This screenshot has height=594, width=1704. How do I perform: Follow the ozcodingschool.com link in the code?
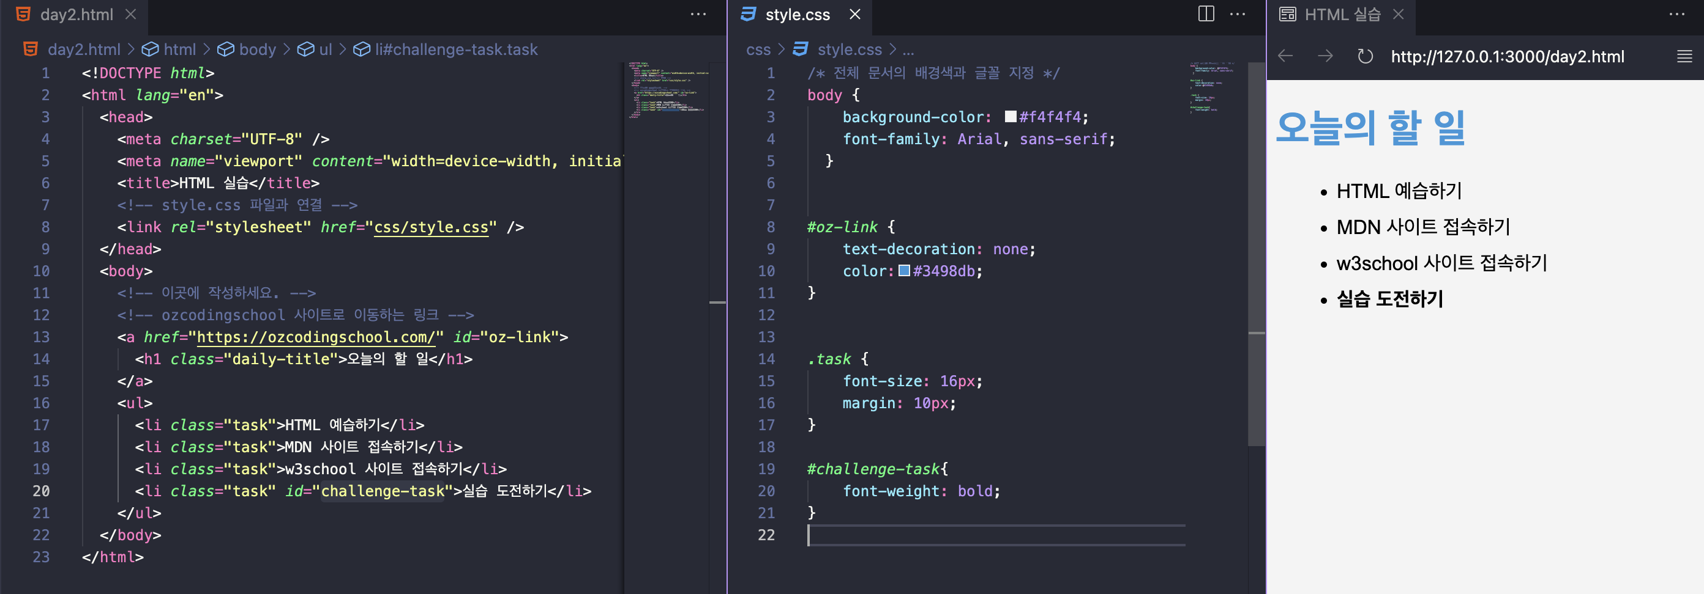click(316, 337)
